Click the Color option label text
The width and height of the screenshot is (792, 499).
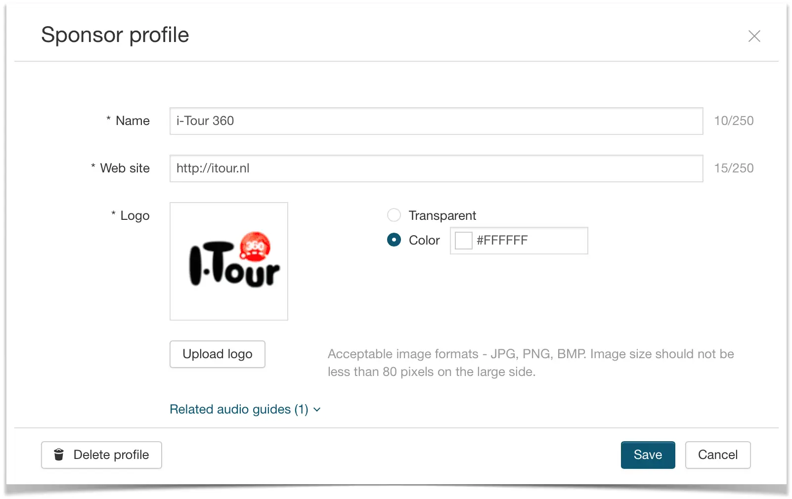(424, 240)
